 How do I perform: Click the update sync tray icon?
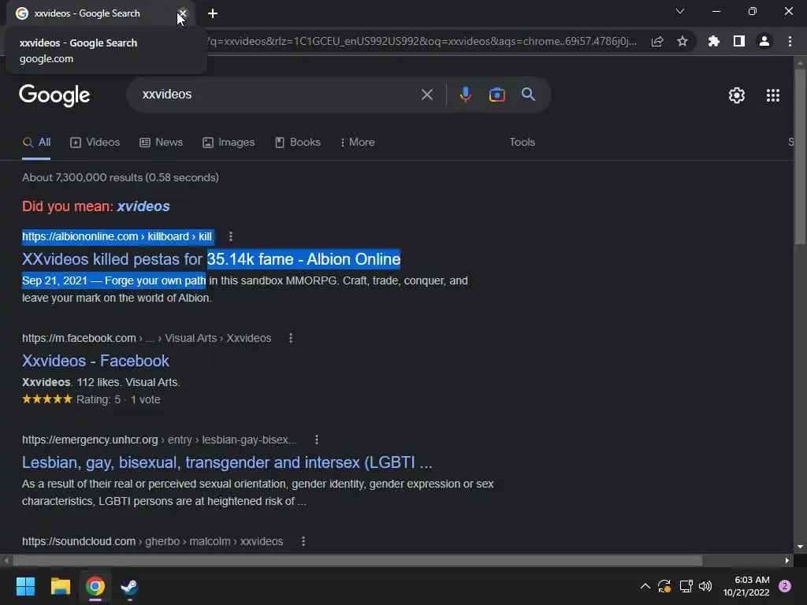coord(664,586)
